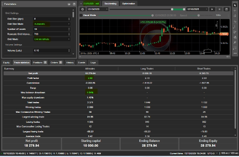Pick the cross-with-rectangle tool in chart toolbar
The height and width of the screenshot is (157, 239).
[235, 21]
